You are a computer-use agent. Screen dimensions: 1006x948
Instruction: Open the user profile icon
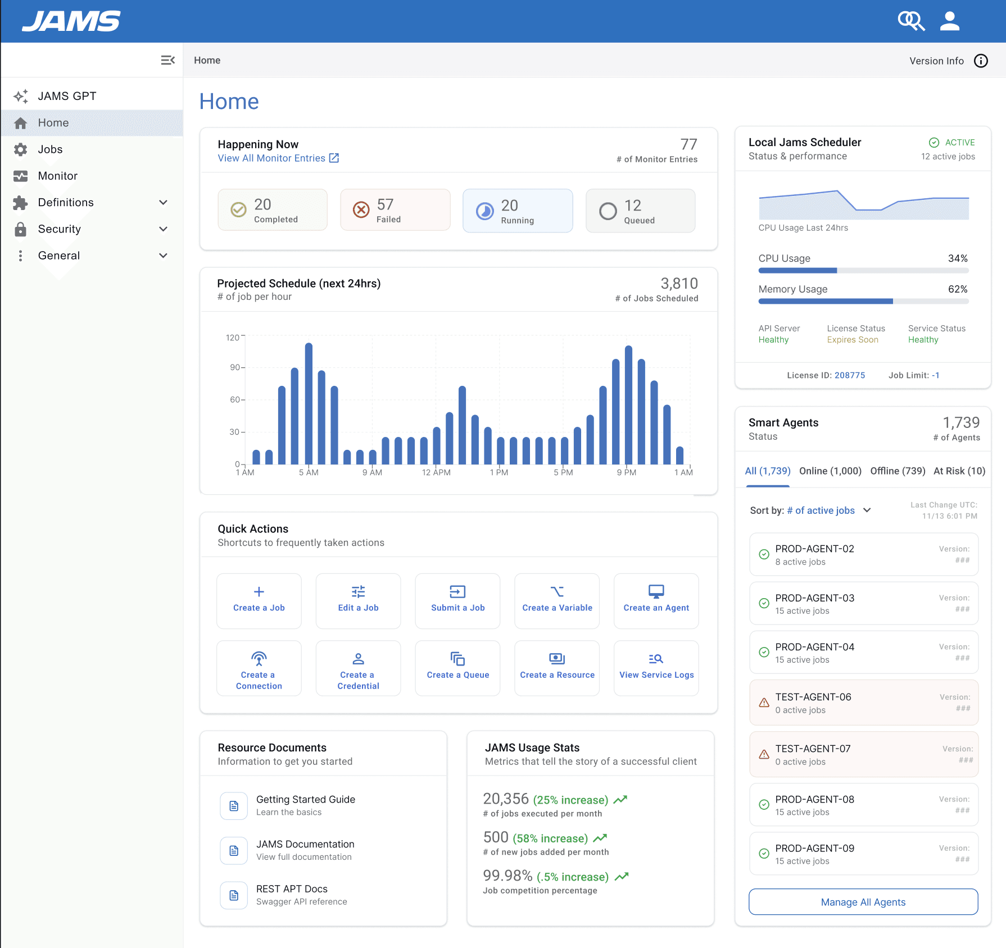coord(950,21)
